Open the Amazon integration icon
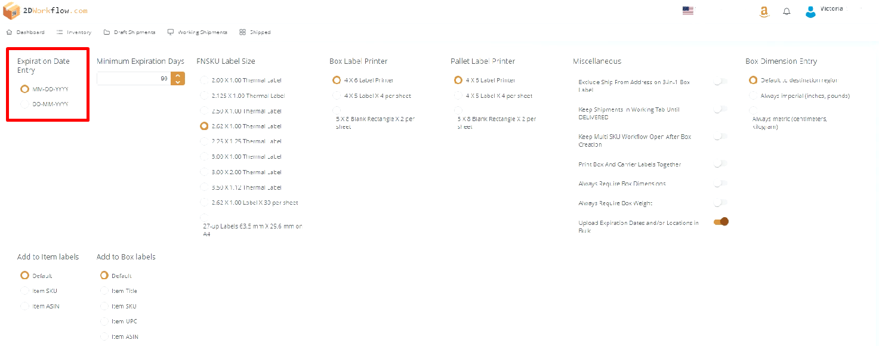The height and width of the screenshot is (346, 879). [764, 11]
